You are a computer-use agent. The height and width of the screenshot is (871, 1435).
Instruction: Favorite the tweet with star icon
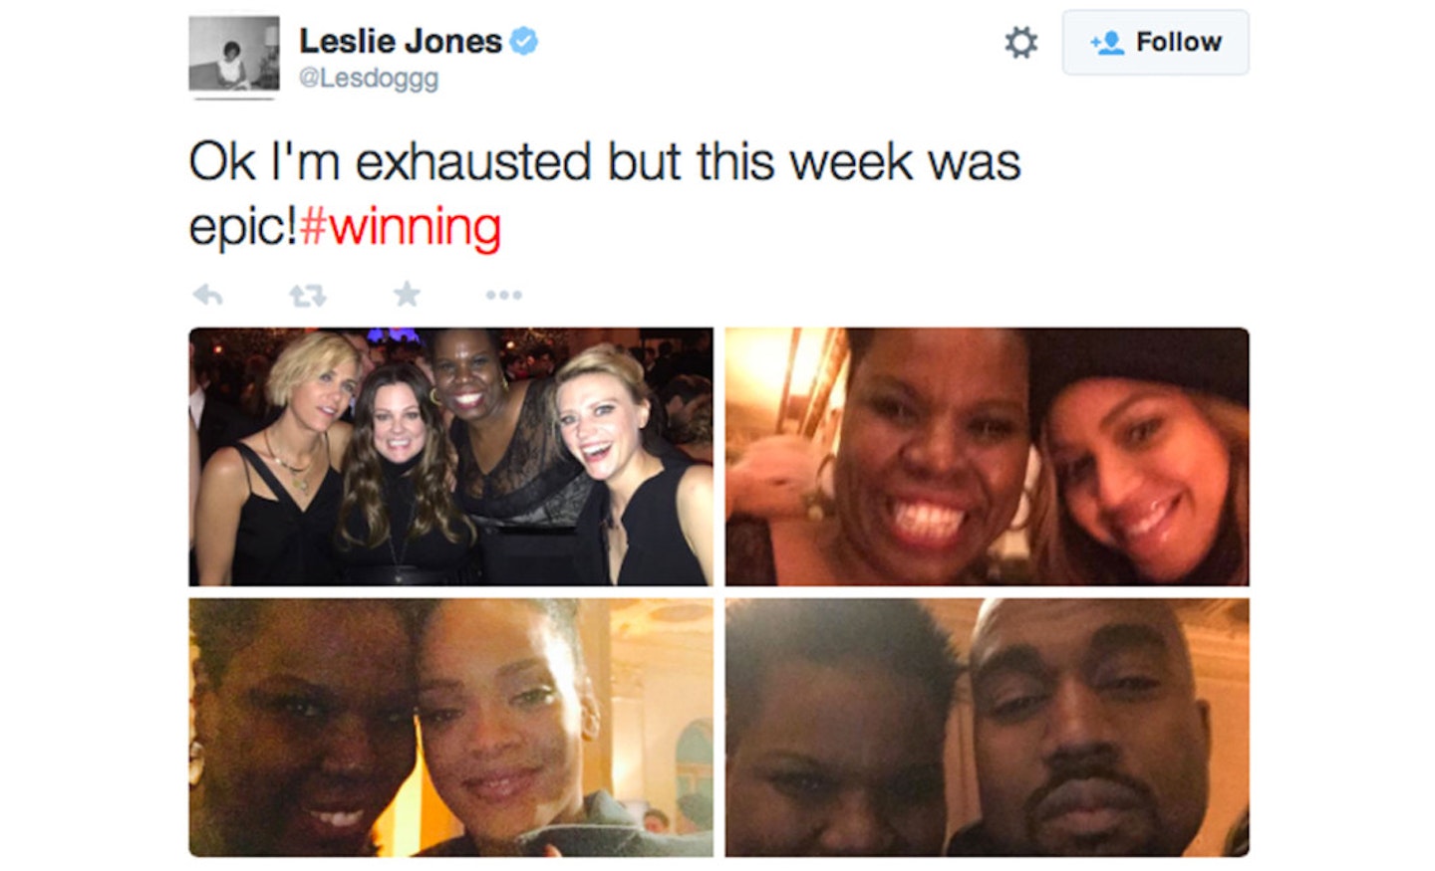pos(407,294)
